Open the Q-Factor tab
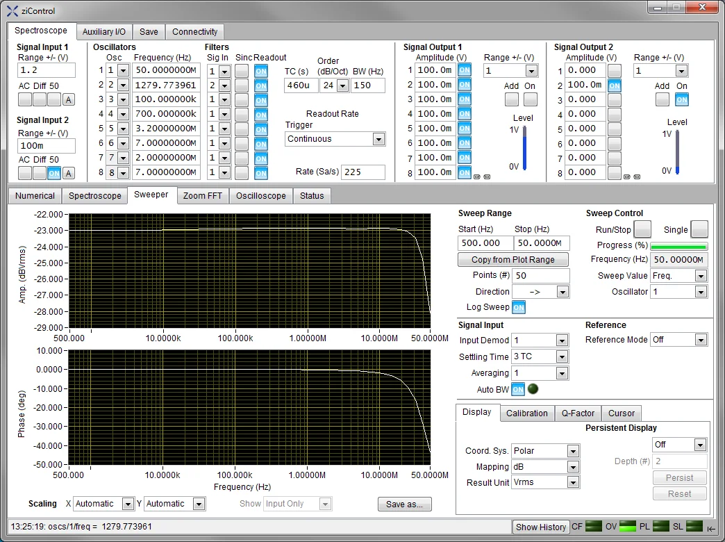The width and height of the screenshot is (725, 542). pos(578,413)
